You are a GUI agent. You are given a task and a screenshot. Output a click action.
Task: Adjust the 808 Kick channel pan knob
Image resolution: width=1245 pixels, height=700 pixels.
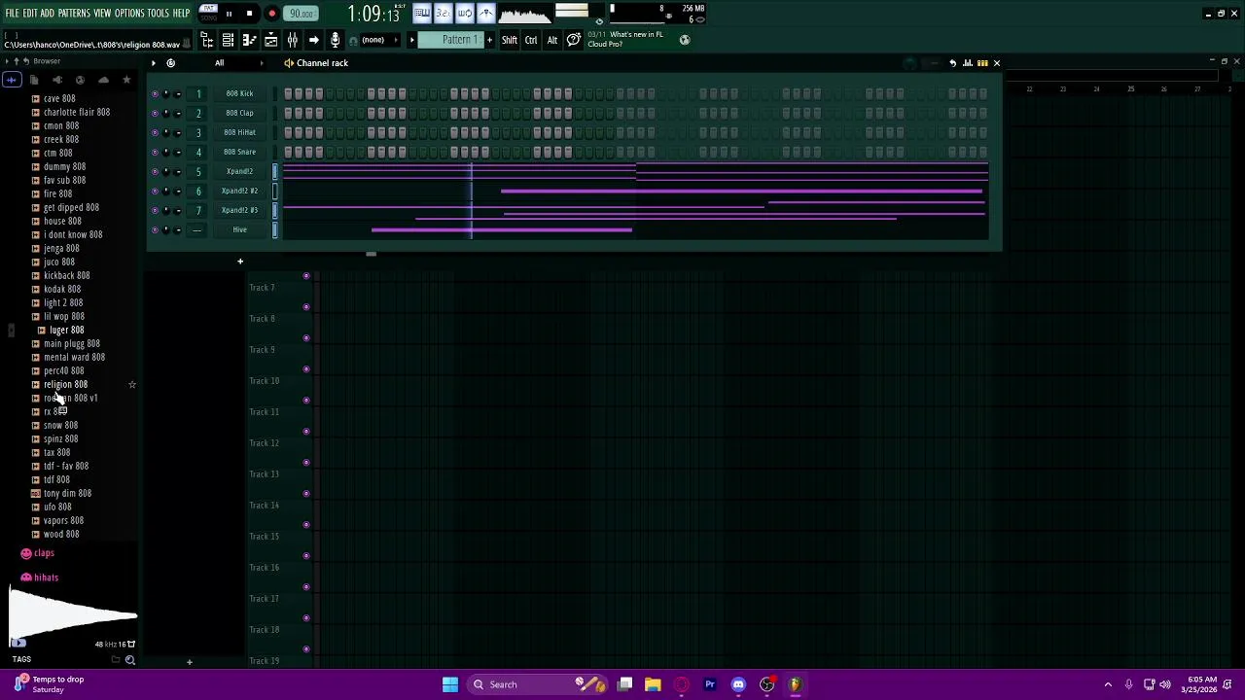point(166,93)
